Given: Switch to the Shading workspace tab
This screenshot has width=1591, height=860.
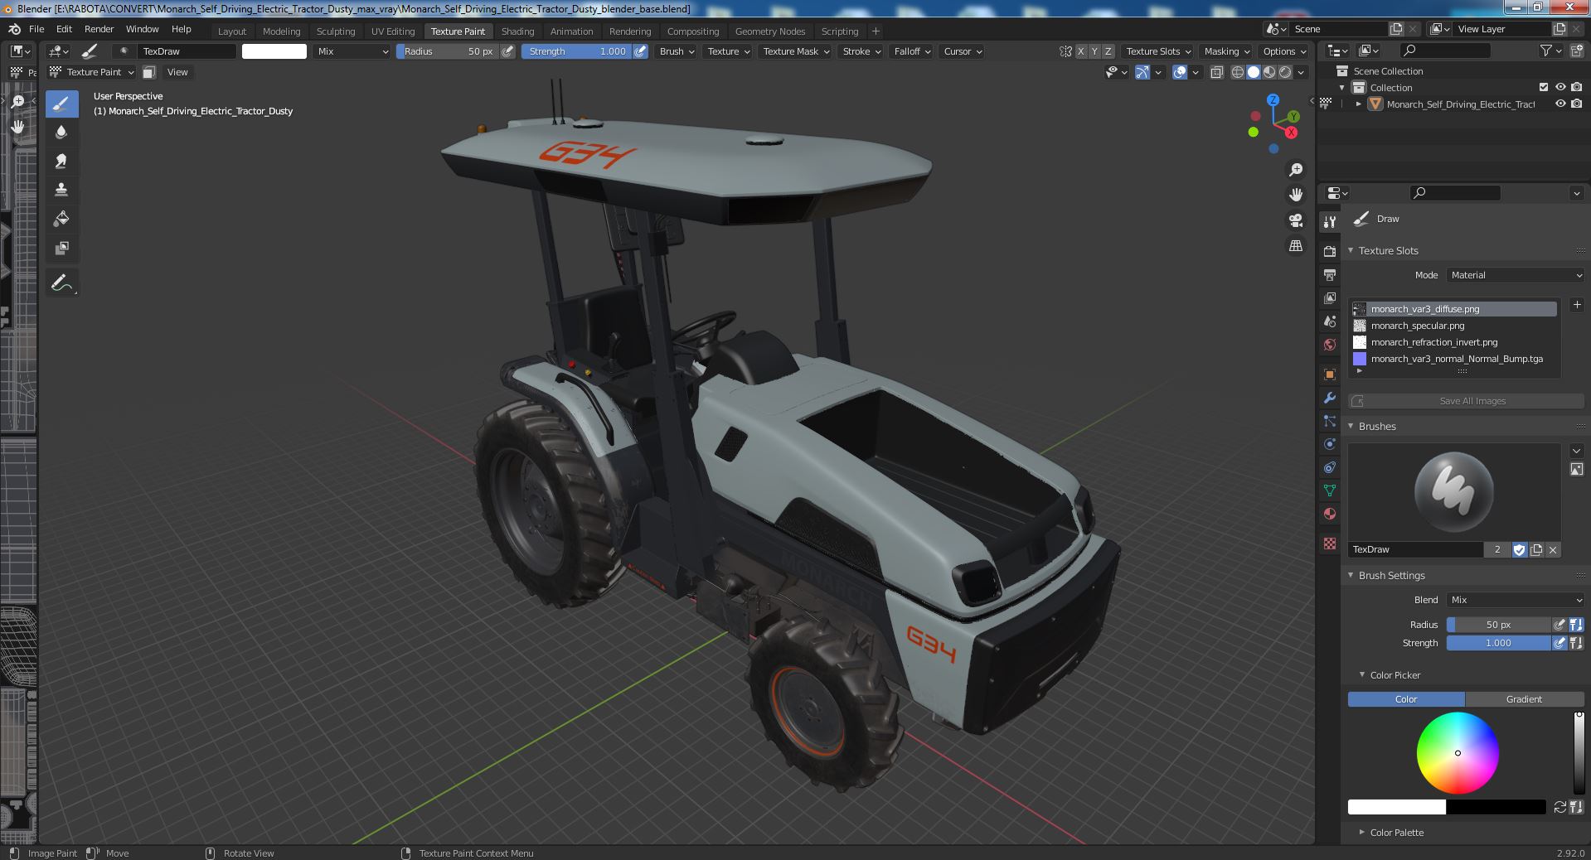Looking at the screenshot, I should pyautogui.click(x=517, y=31).
